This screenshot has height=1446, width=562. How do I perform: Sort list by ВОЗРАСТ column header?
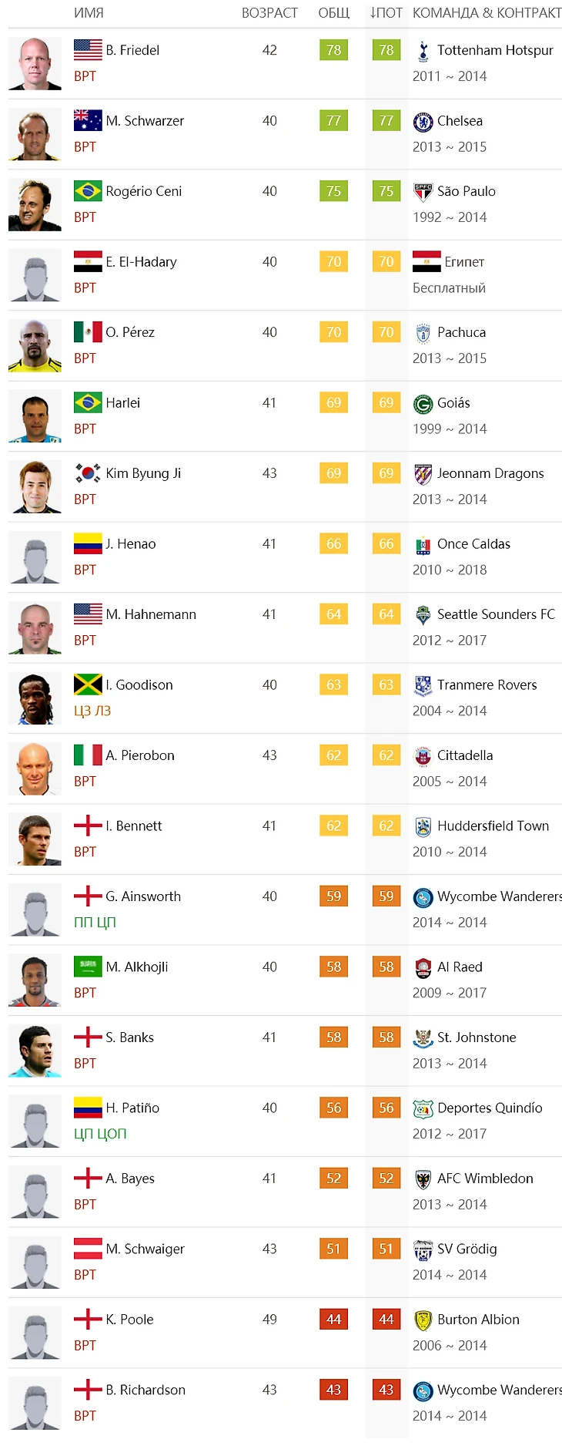[x=269, y=13]
